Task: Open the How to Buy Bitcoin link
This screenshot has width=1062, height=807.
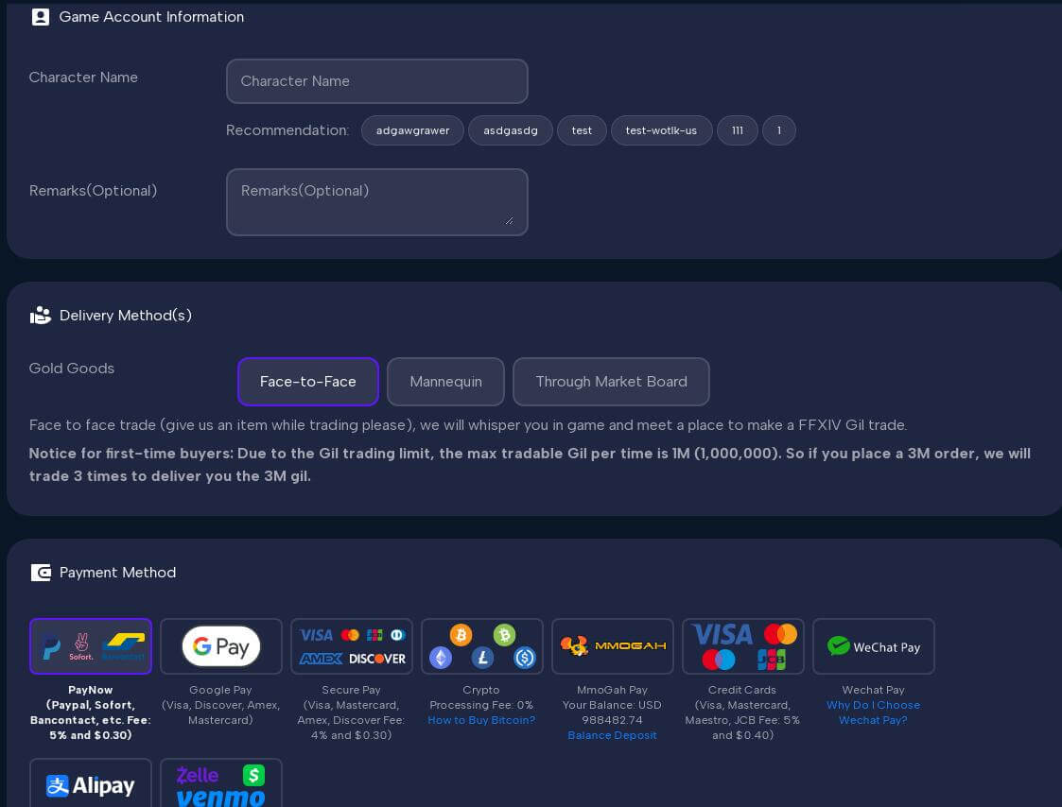Action: point(481,720)
